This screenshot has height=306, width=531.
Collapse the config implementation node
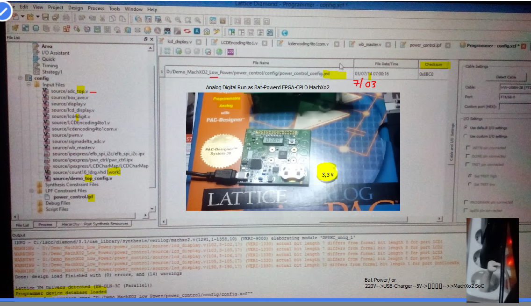(x=20, y=78)
